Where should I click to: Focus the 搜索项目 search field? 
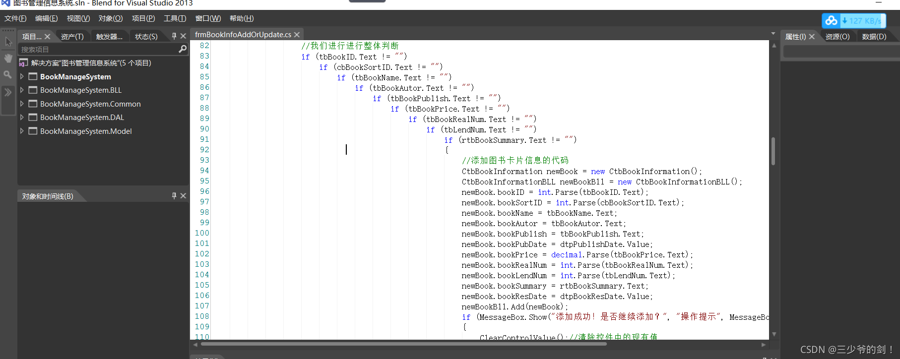click(98, 50)
